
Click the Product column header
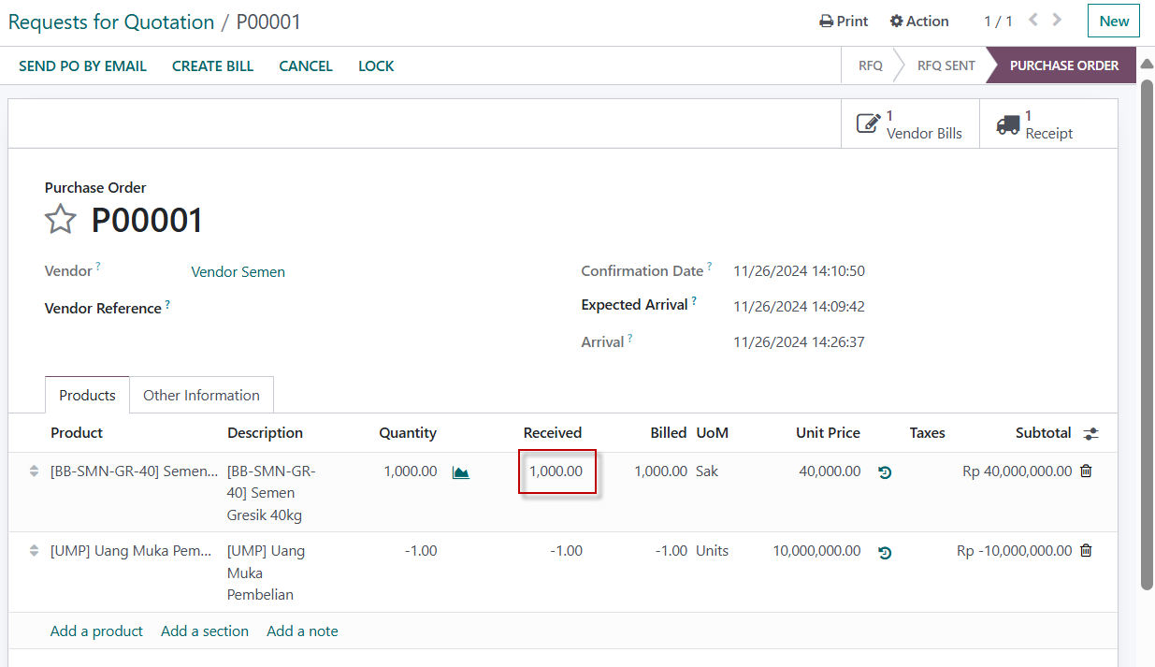(x=77, y=432)
